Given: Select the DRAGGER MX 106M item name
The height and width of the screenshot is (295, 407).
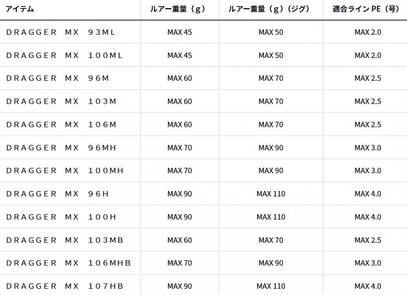Looking at the screenshot, I should [61, 125].
